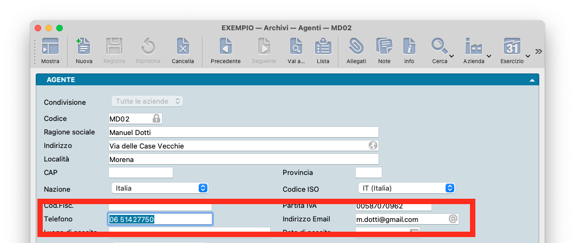Open the Esercizio calendar dropdown
Screen dimensions: 575x243
click(x=514, y=49)
